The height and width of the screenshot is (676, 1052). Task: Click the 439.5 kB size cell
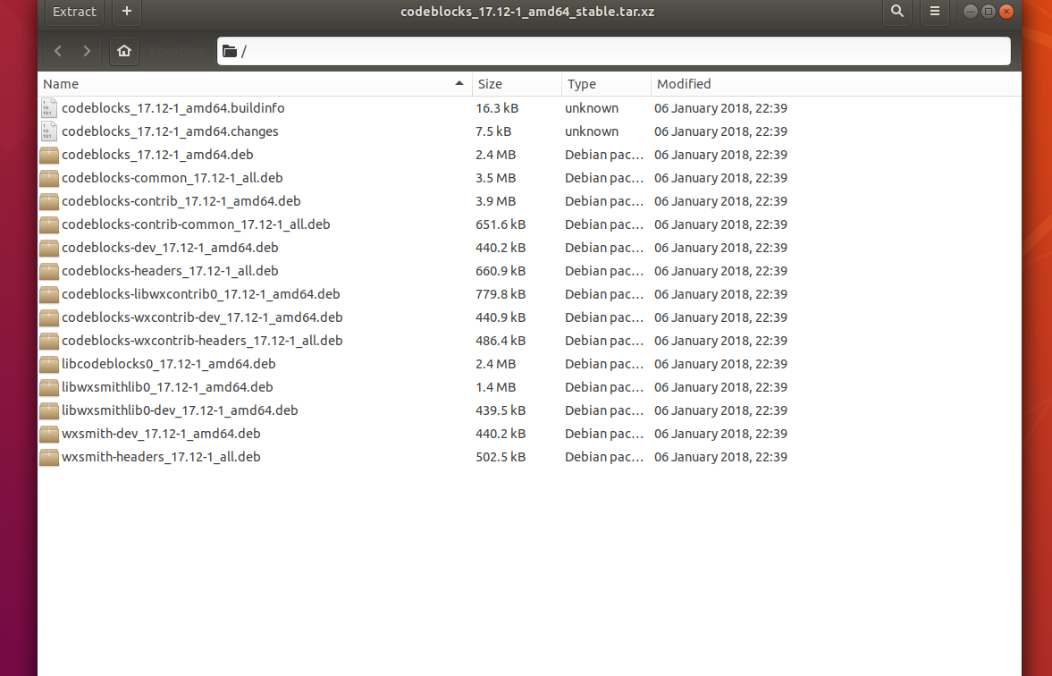click(501, 410)
